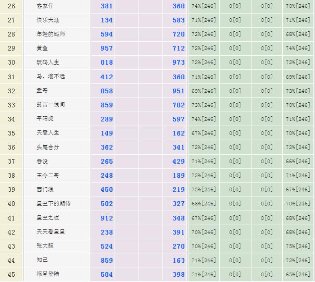Screen dimensions: 315x282
Task: Click the 75%[246] cell in row 39
Action: click(204, 190)
